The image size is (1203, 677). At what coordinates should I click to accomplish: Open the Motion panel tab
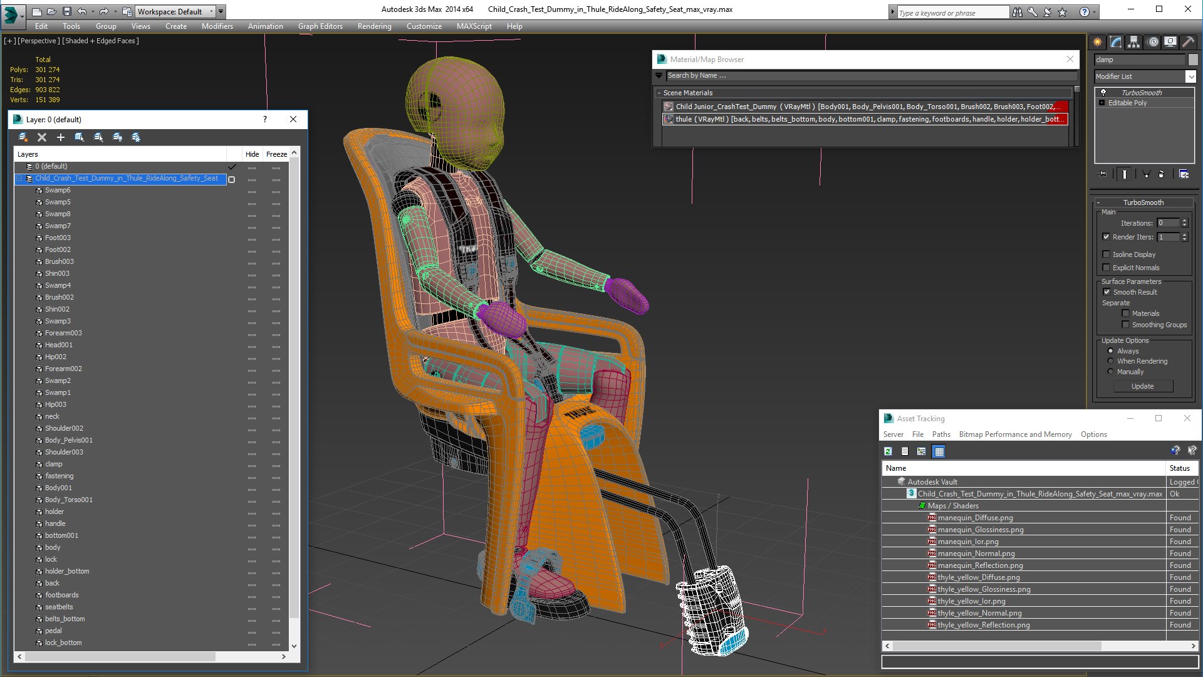pyautogui.click(x=1153, y=42)
